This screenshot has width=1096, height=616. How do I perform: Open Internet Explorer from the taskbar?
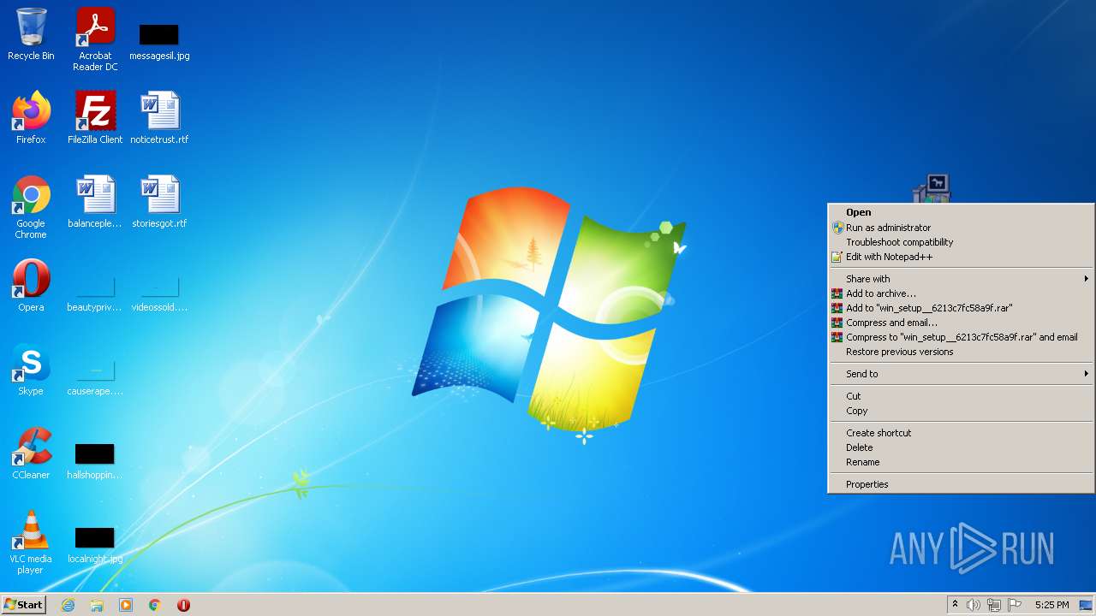pos(68,605)
